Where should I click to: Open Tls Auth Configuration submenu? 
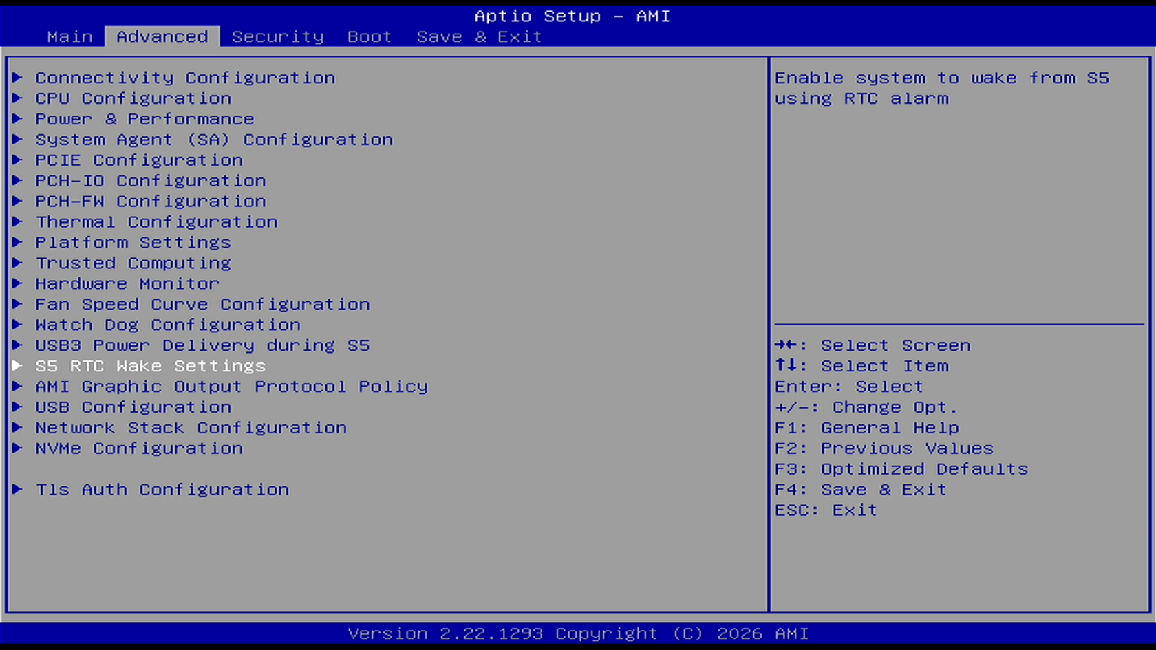pos(162,490)
